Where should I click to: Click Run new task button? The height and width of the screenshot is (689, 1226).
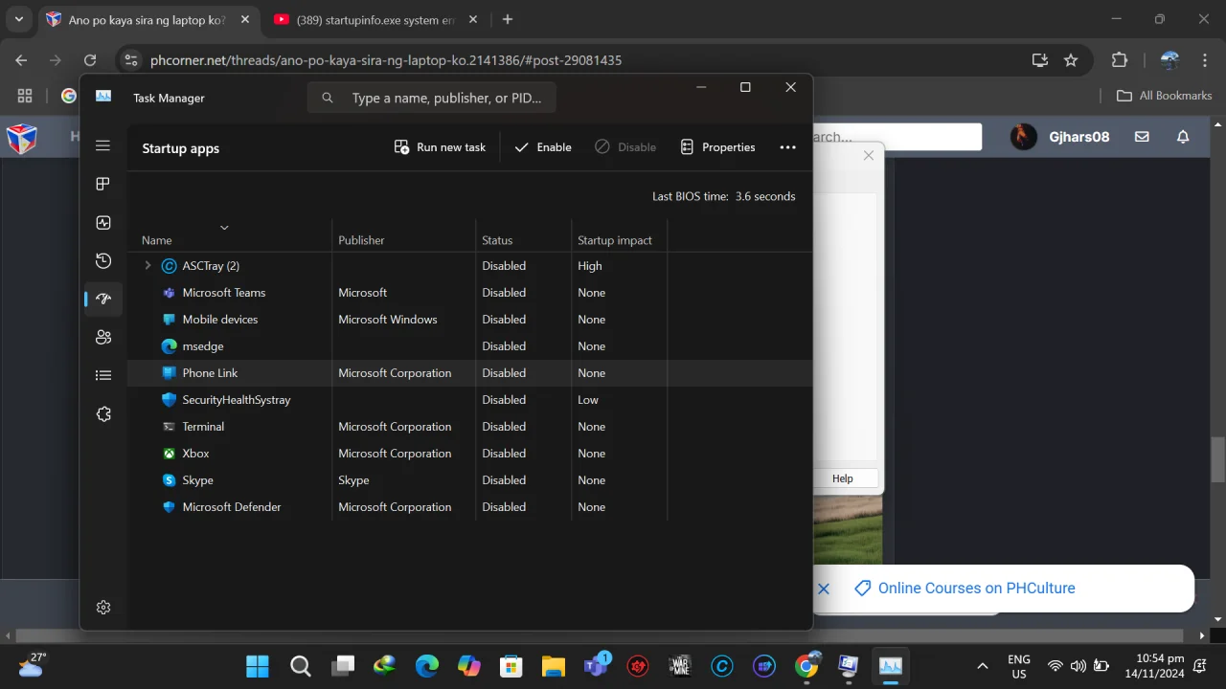click(440, 147)
